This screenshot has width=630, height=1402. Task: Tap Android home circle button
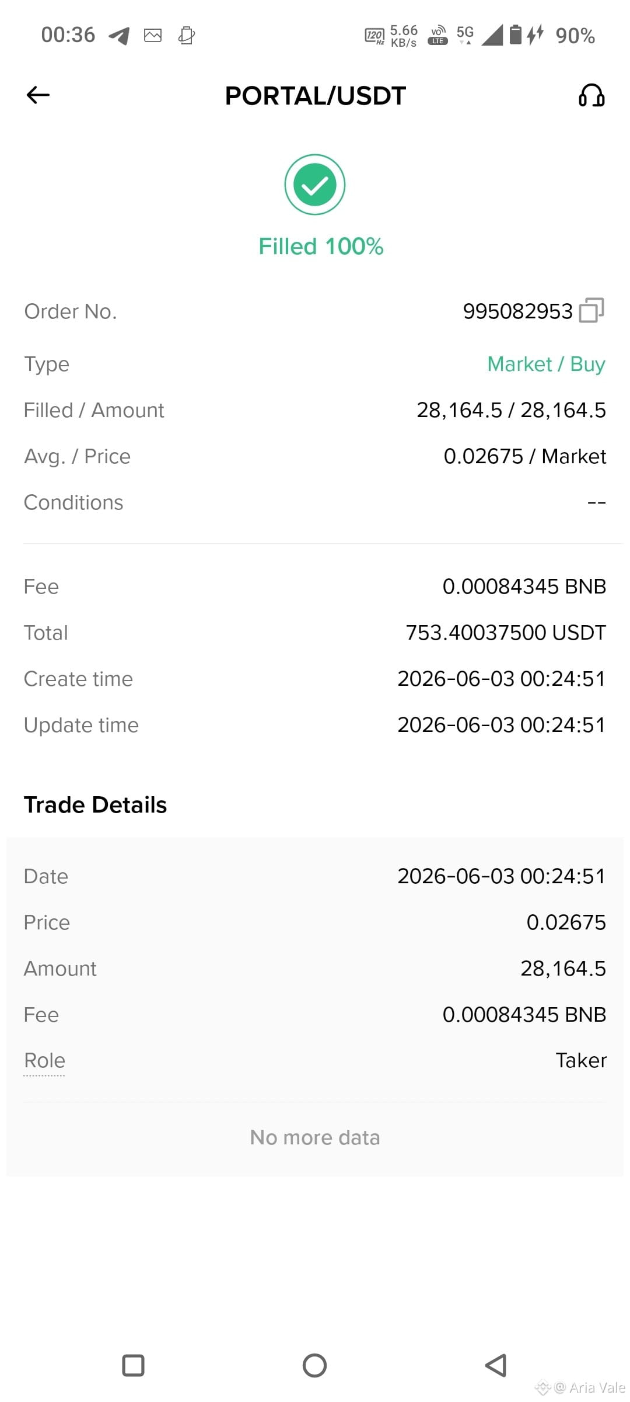click(314, 1366)
